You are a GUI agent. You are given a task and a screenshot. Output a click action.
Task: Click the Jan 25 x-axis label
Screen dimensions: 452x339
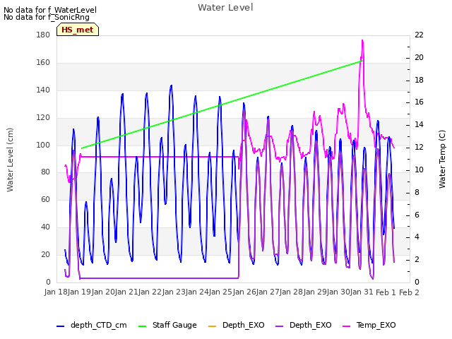point(221,292)
